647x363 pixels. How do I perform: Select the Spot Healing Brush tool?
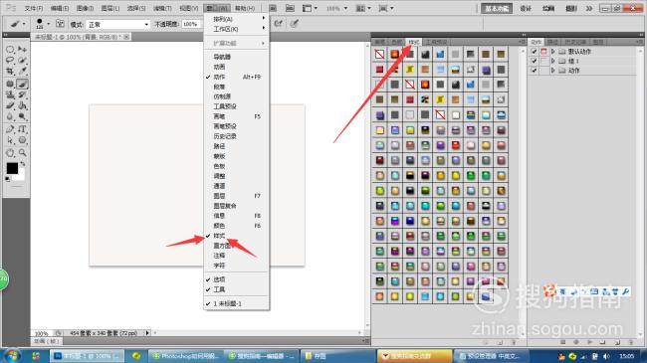[10, 84]
